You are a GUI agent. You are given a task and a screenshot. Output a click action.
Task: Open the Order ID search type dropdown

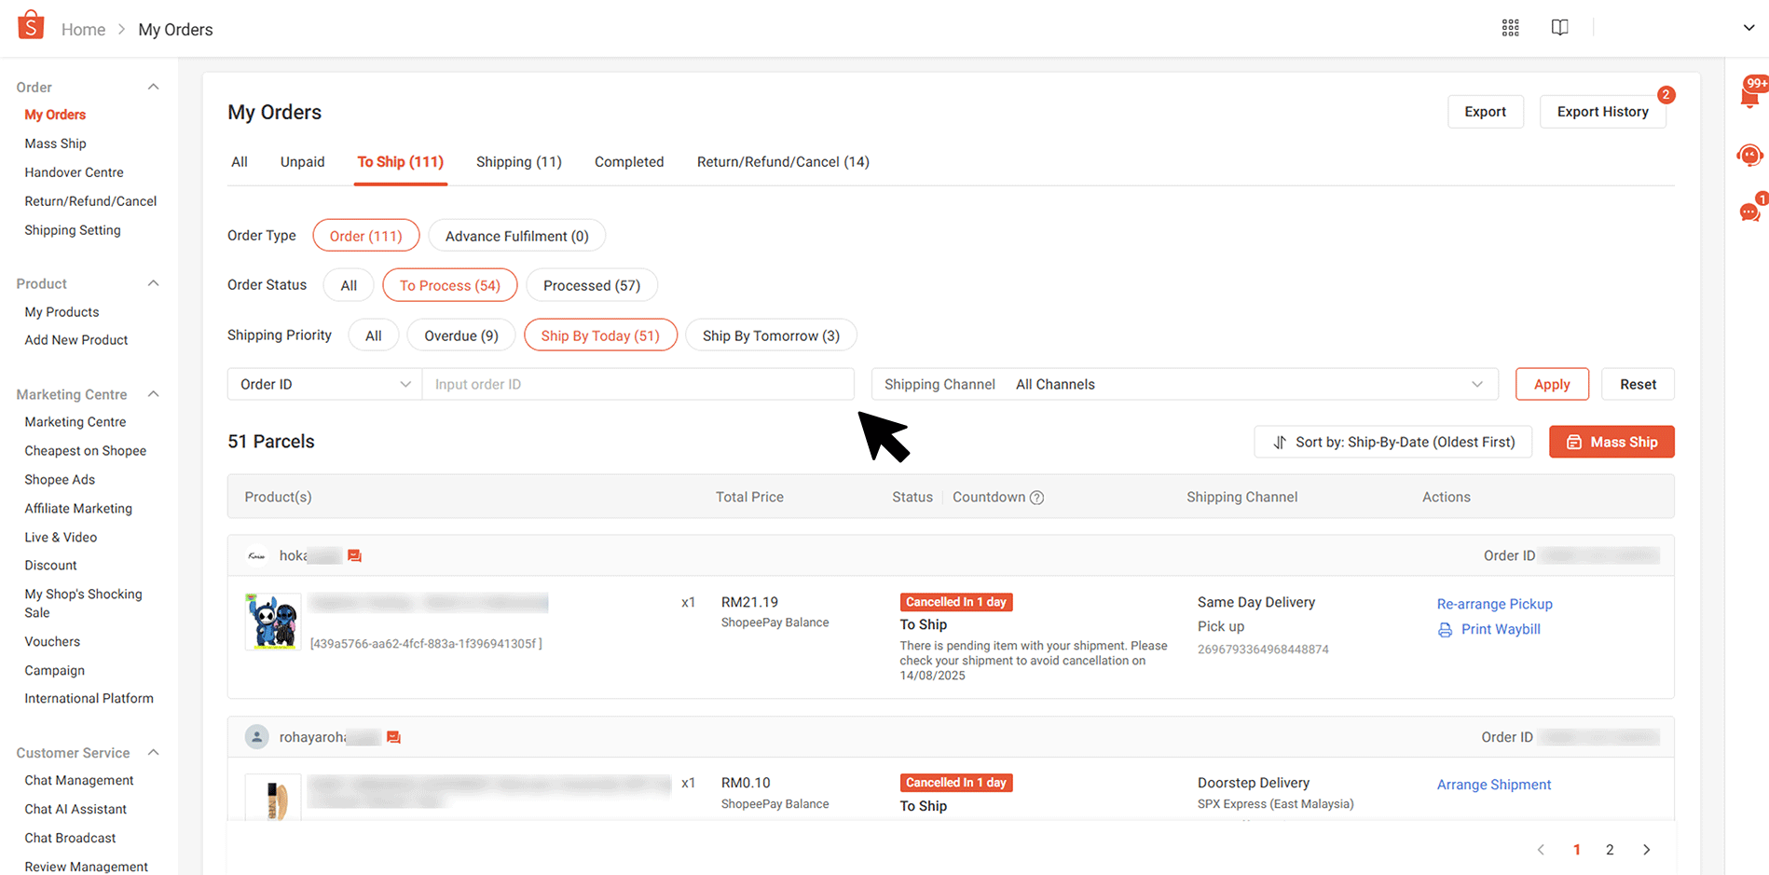325,384
